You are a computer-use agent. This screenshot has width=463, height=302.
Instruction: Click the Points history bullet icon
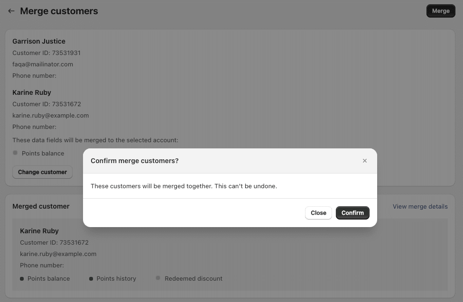point(91,279)
